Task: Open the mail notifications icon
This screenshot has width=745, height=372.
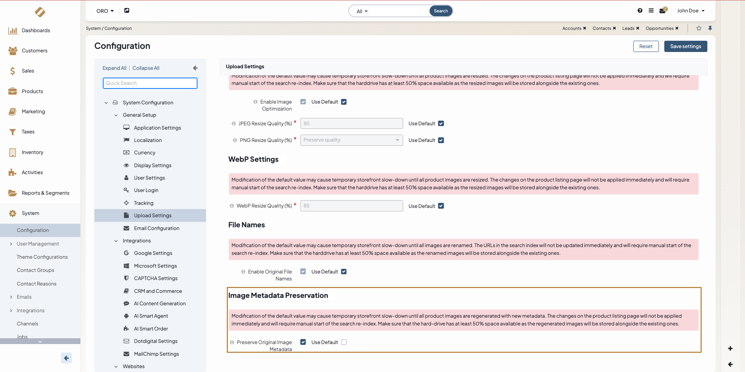Action: (x=663, y=11)
